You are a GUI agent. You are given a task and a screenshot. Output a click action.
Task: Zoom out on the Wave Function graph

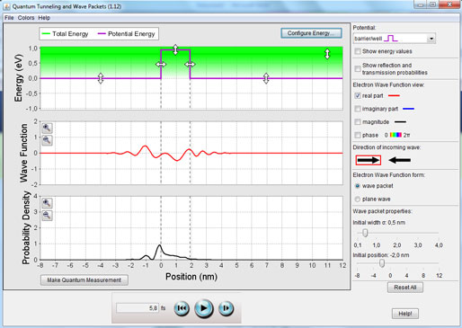tap(47, 140)
